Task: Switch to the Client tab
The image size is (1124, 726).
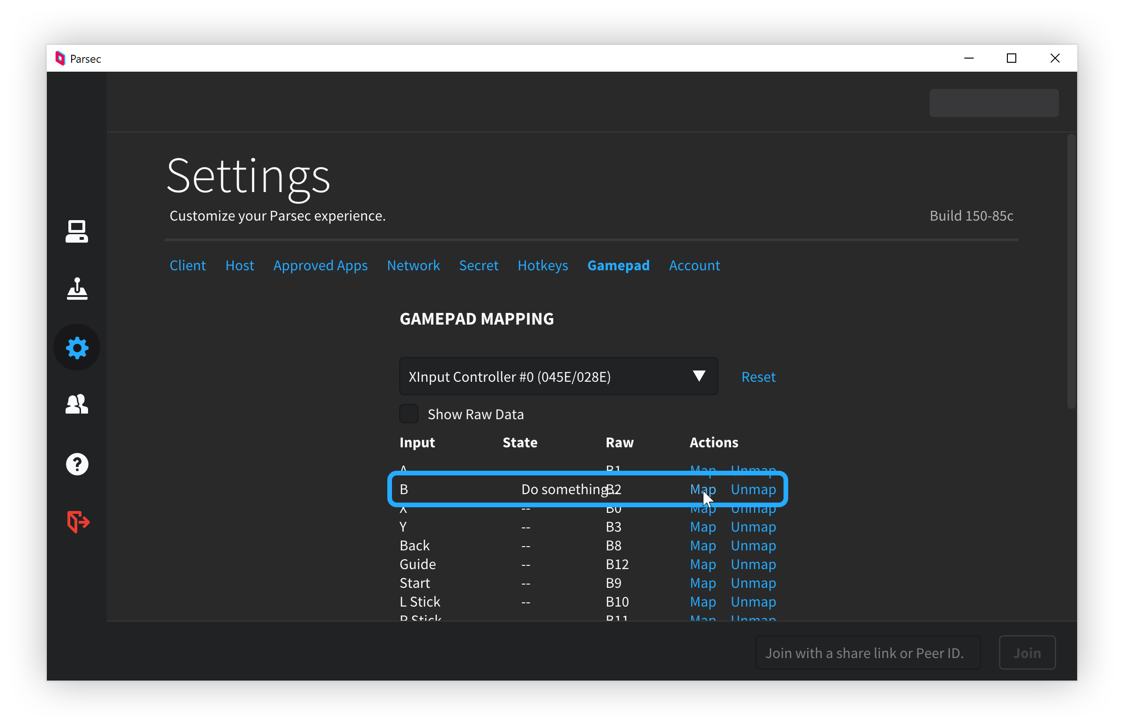Action: point(188,266)
